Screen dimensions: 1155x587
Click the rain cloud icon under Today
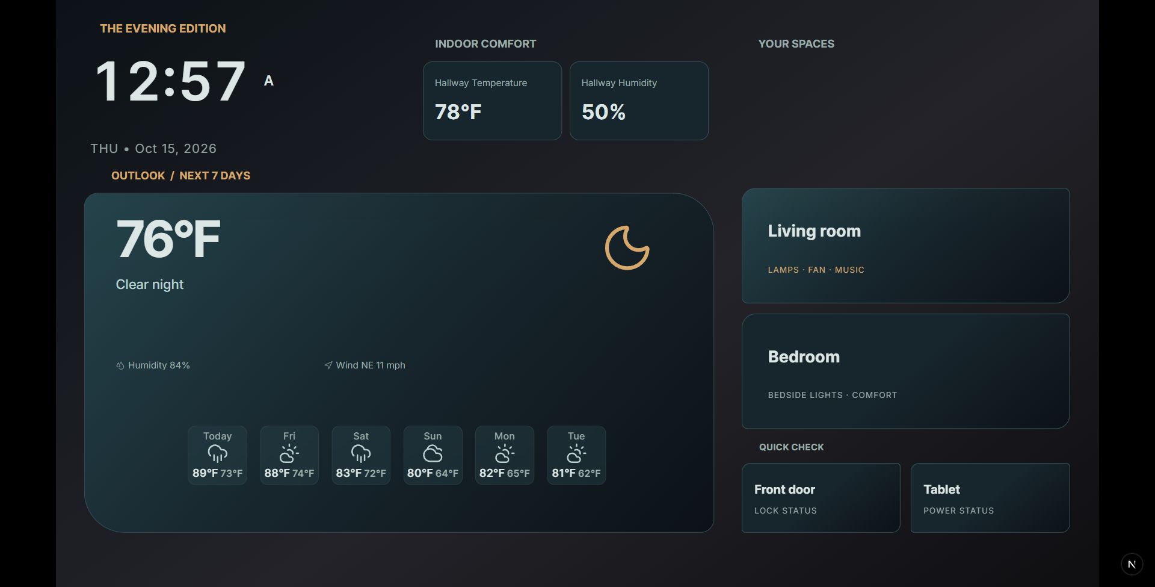pos(217,454)
